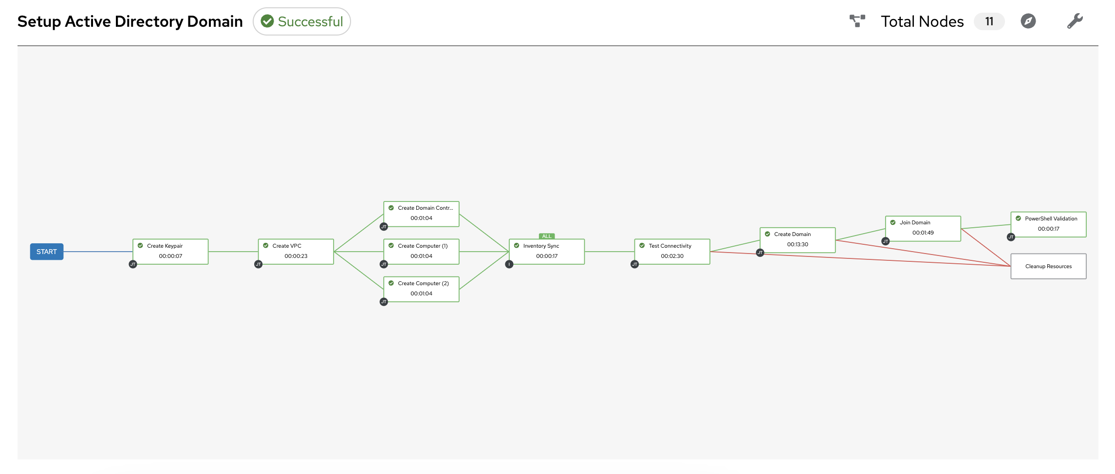Click the Total Nodes count pill

pos(989,21)
